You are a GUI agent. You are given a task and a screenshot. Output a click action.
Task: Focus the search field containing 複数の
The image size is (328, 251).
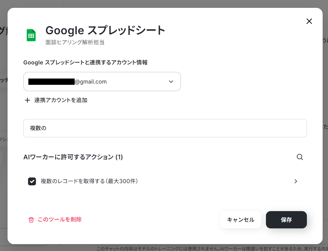pyautogui.click(x=165, y=128)
